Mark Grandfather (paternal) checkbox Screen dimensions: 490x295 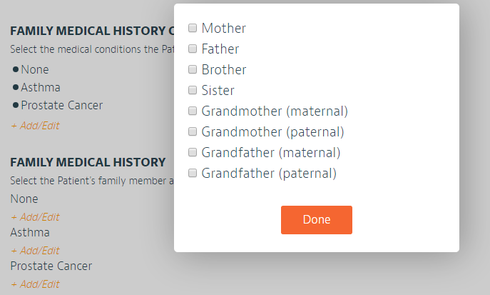coord(193,174)
